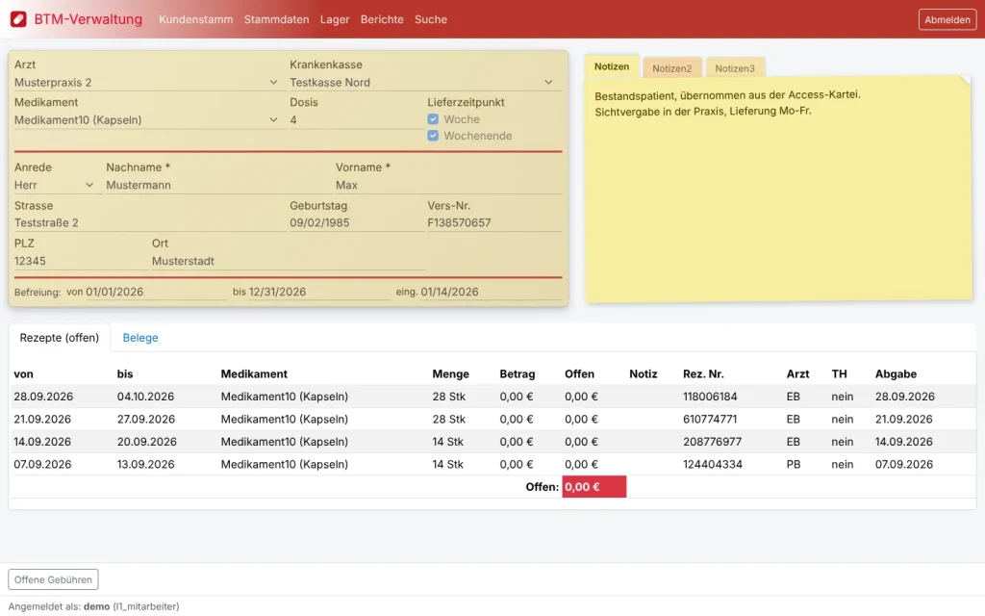Select the prescription number 610774771
985x616 pixels.
click(710, 420)
